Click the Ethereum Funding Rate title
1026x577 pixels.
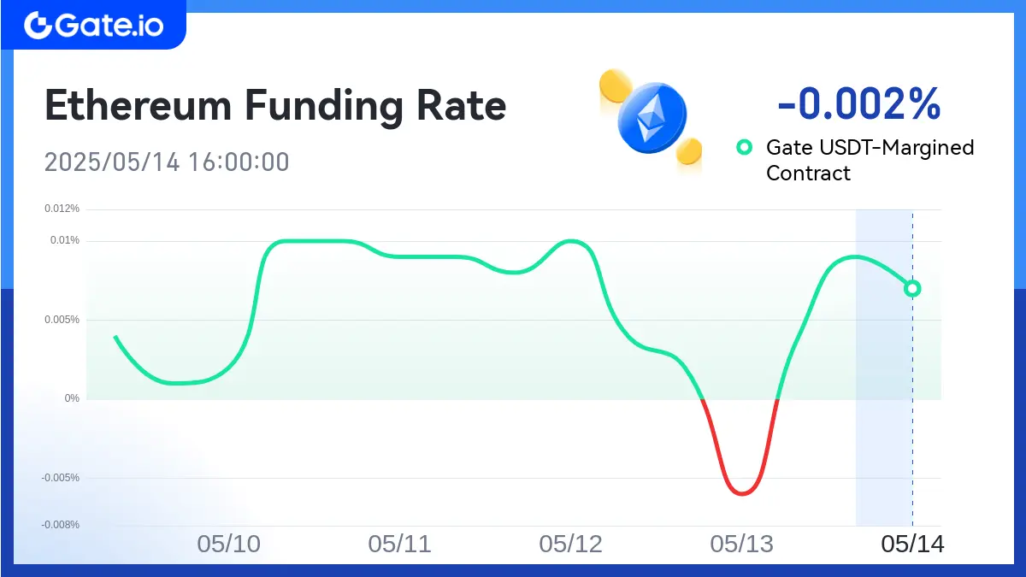[x=275, y=106]
